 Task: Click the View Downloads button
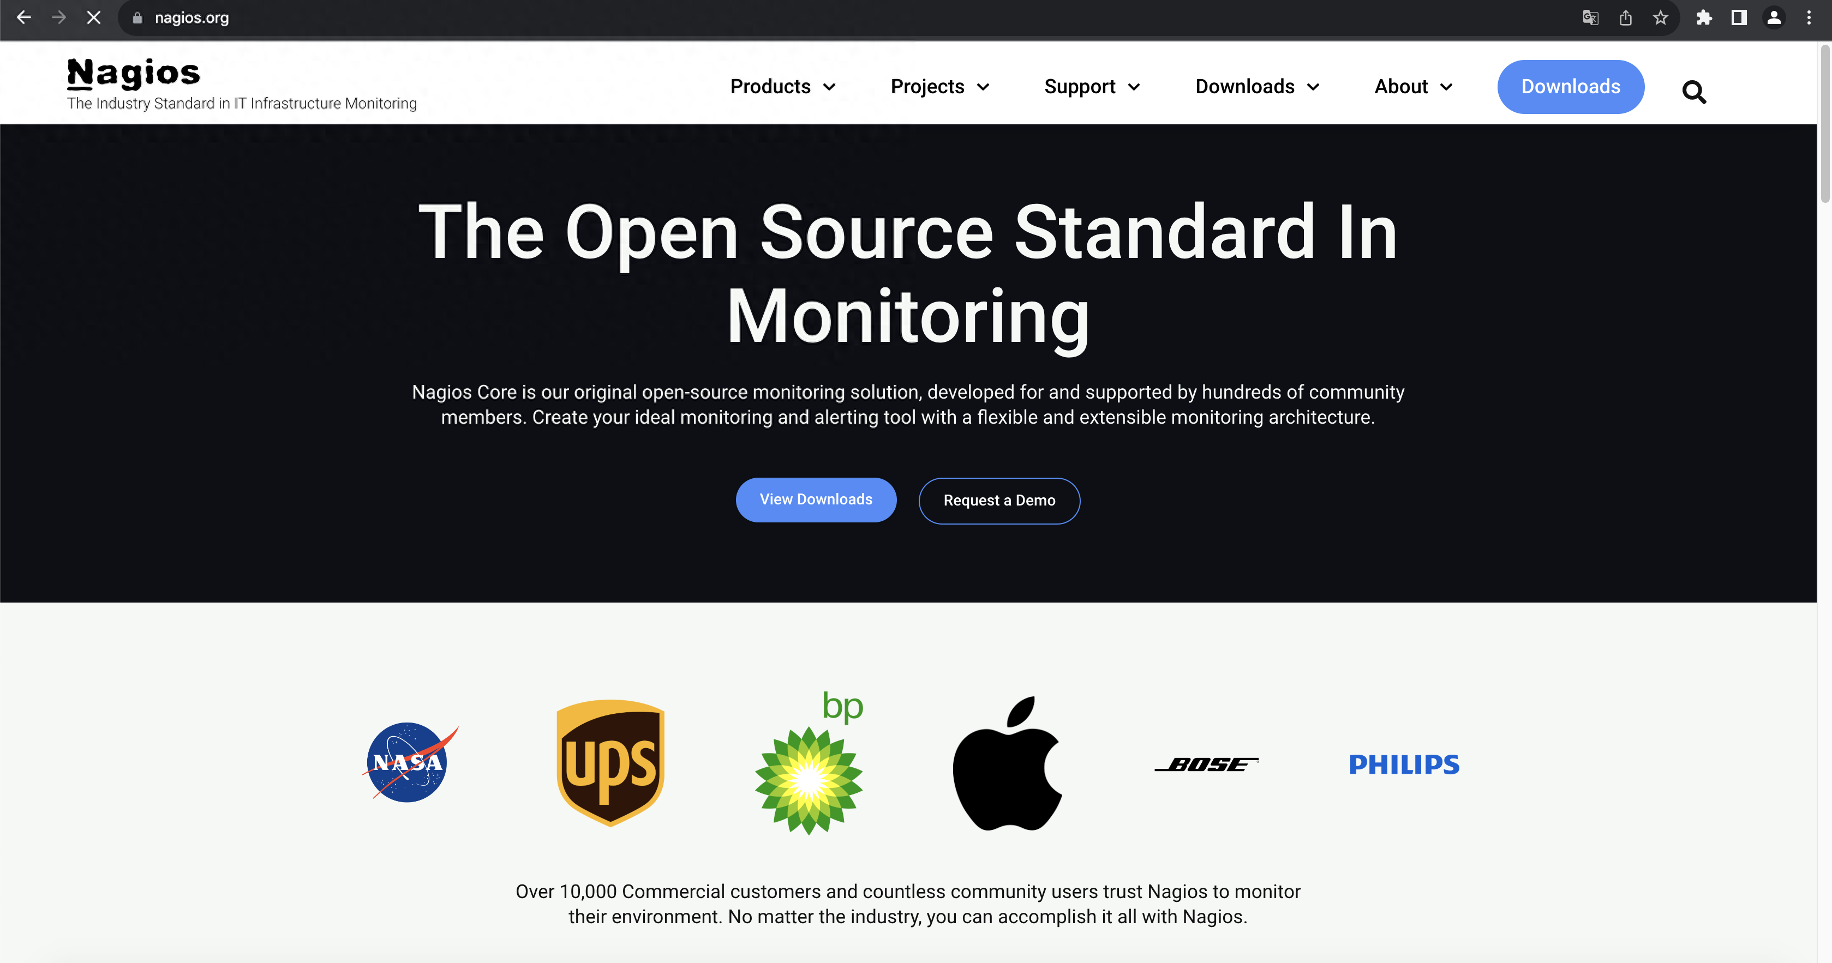click(x=817, y=499)
